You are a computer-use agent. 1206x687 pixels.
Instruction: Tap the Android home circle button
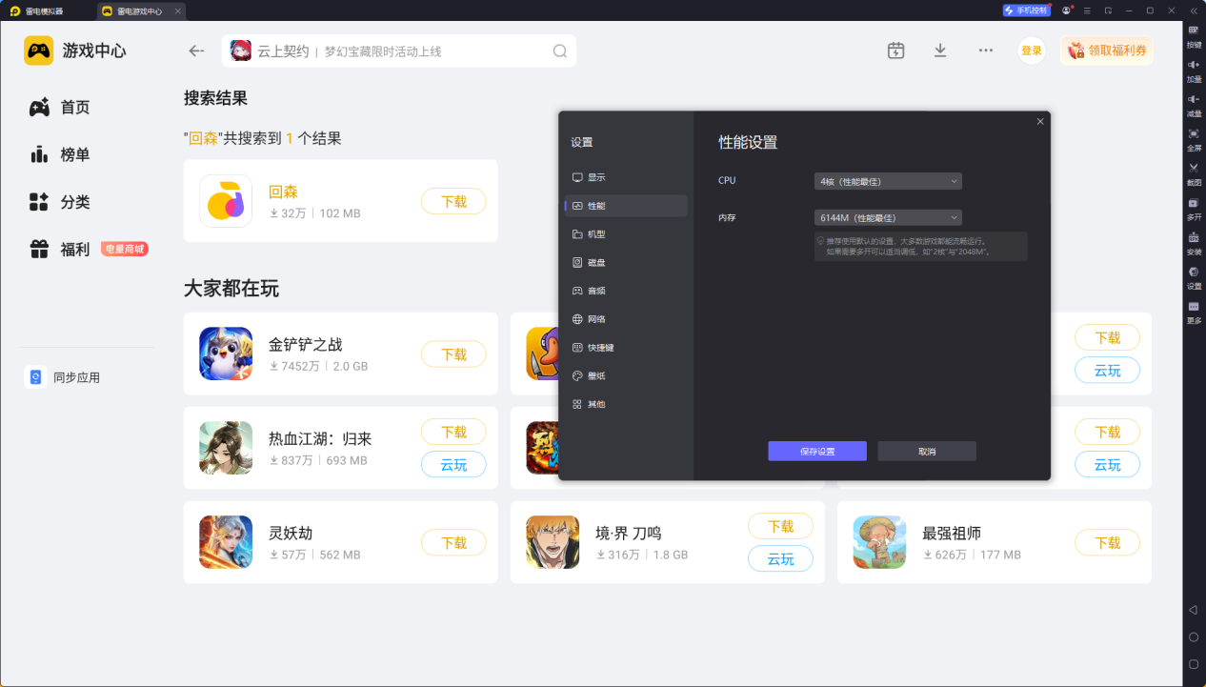[1193, 636]
